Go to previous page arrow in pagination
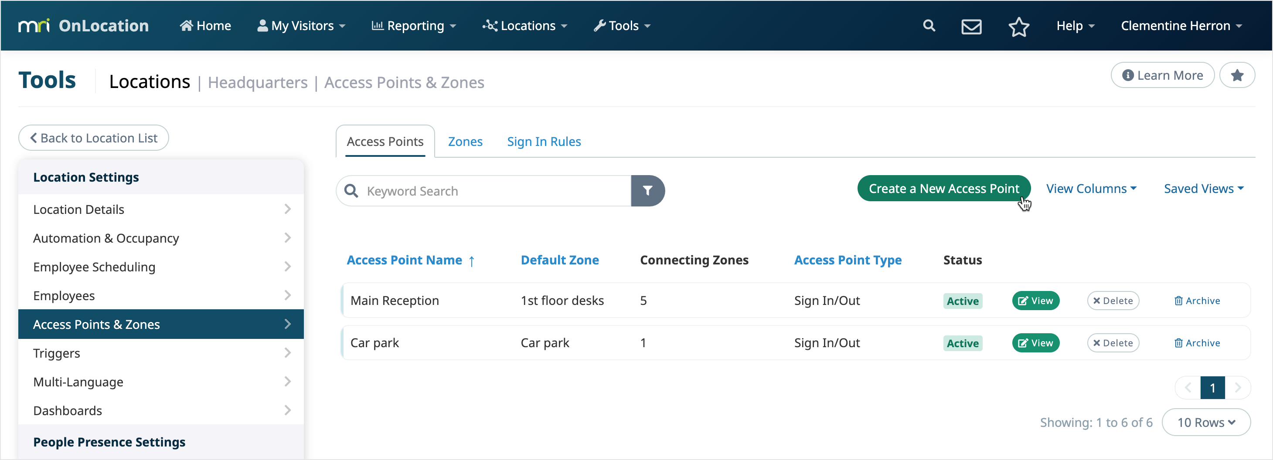Viewport: 1273px width, 460px height. 1188,388
